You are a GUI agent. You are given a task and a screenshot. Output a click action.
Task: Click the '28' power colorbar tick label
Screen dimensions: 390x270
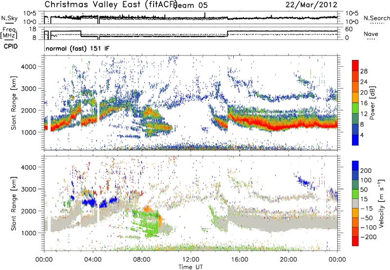coord(364,71)
